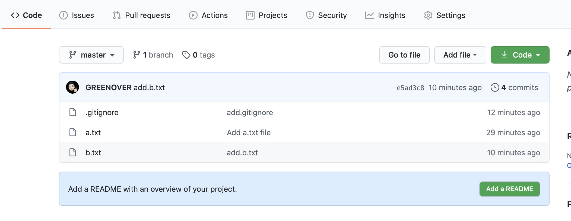Click the Settings gear icon
The width and height of the screenshot is (571, 221).
click(428, 15)
